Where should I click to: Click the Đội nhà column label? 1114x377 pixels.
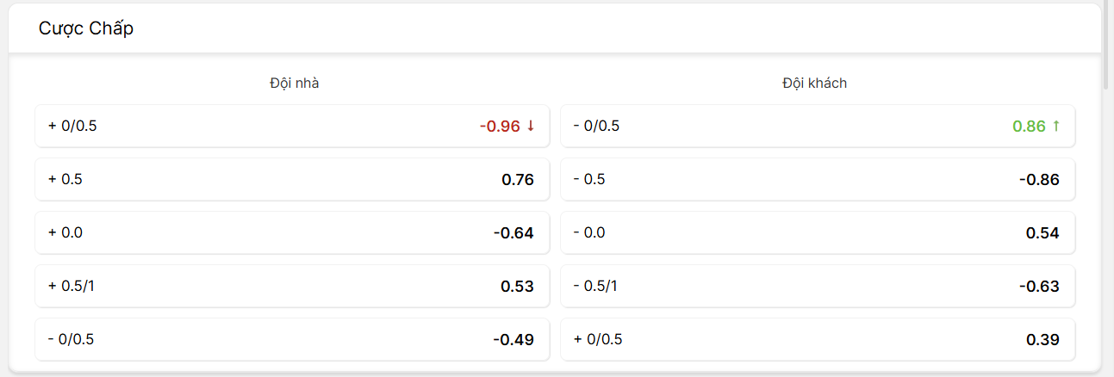tap(295, 83)
